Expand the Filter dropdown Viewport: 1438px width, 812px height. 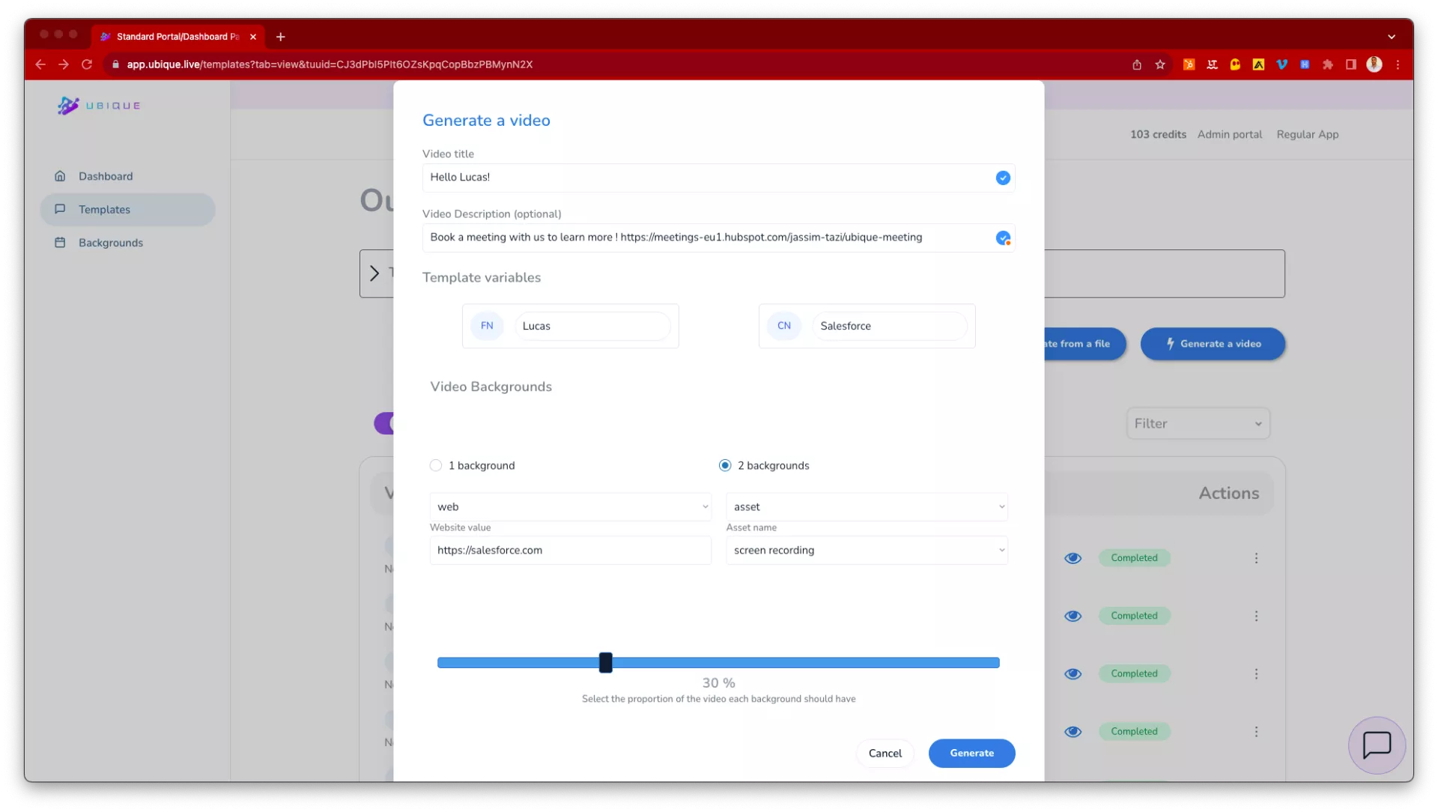click(x=1198, y=424)
